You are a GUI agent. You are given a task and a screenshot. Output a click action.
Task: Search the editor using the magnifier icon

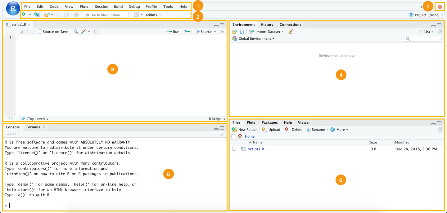(x=75, y=31)
